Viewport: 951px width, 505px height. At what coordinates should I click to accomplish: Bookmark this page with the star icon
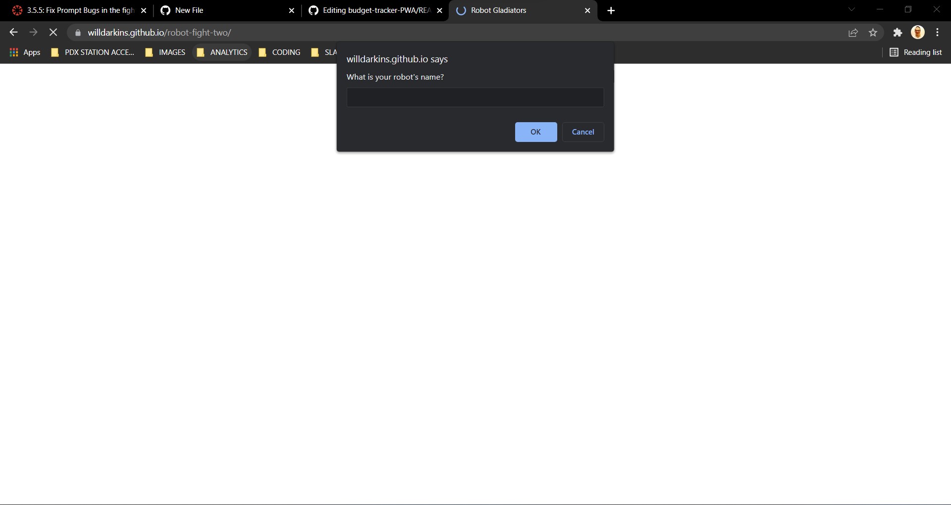click(x=873, y=33)
